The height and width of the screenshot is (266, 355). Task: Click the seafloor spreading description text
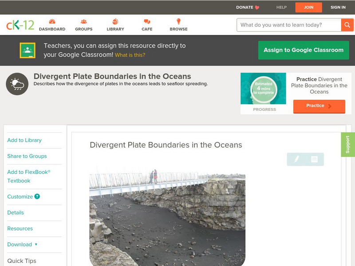click(x=121, y=84)
